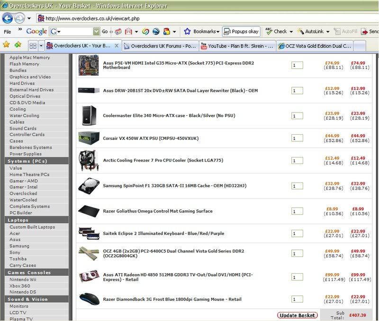The height and width of the screenshot is (321, 379).
Task: Open the Quick Tabs grid view
Action: click(x=33, y=46)
